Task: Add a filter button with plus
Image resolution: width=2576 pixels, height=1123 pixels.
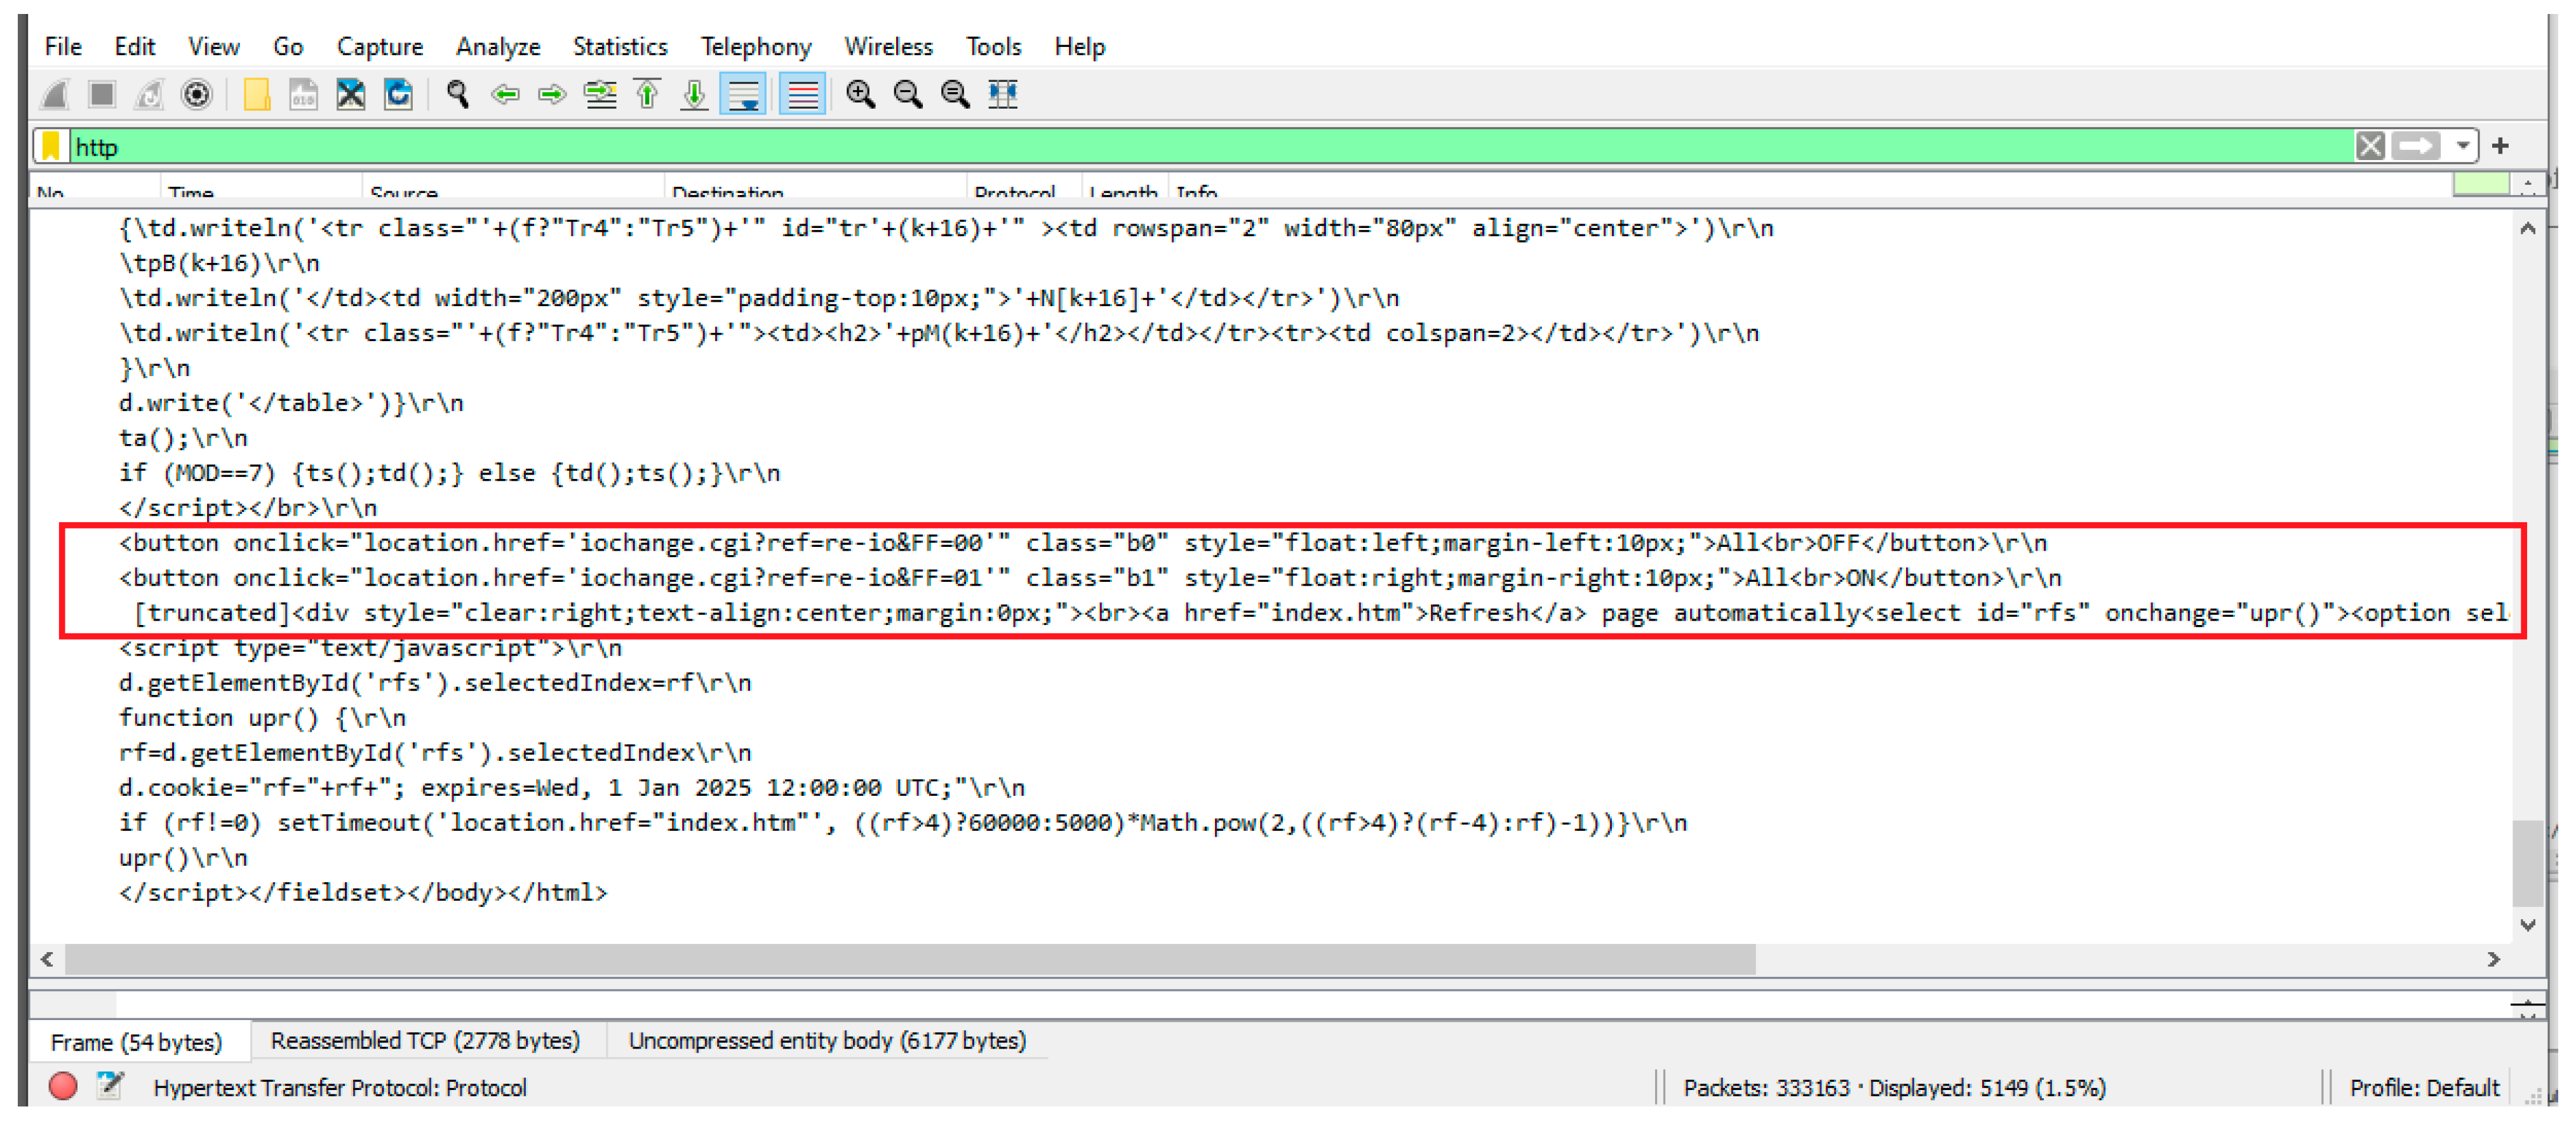Action: (x=2500, y=147)
